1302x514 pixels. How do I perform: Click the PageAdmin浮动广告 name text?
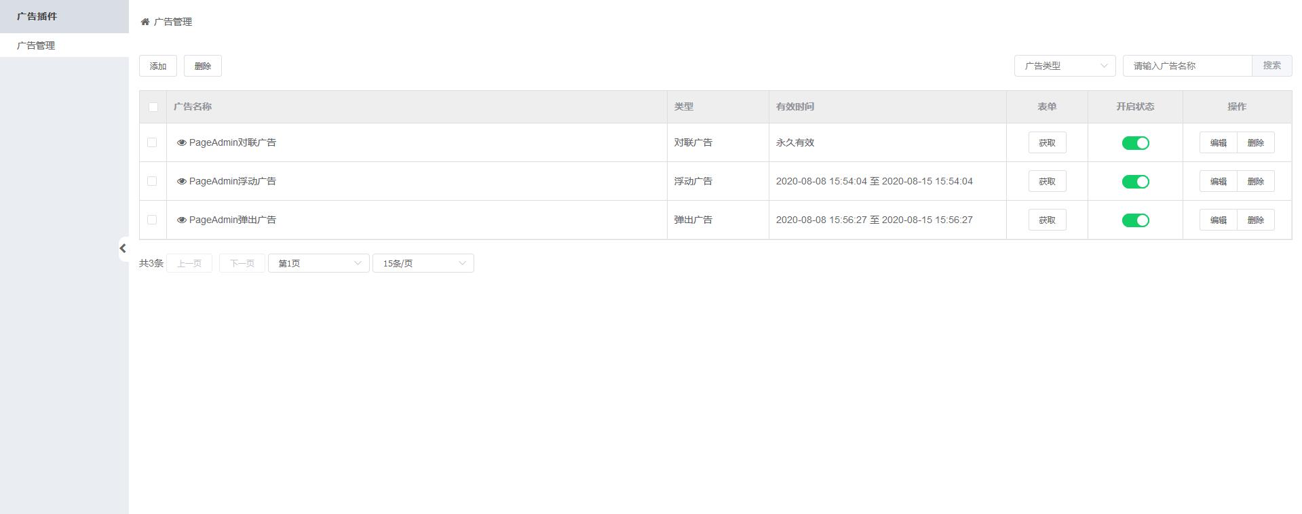[233, 181]
